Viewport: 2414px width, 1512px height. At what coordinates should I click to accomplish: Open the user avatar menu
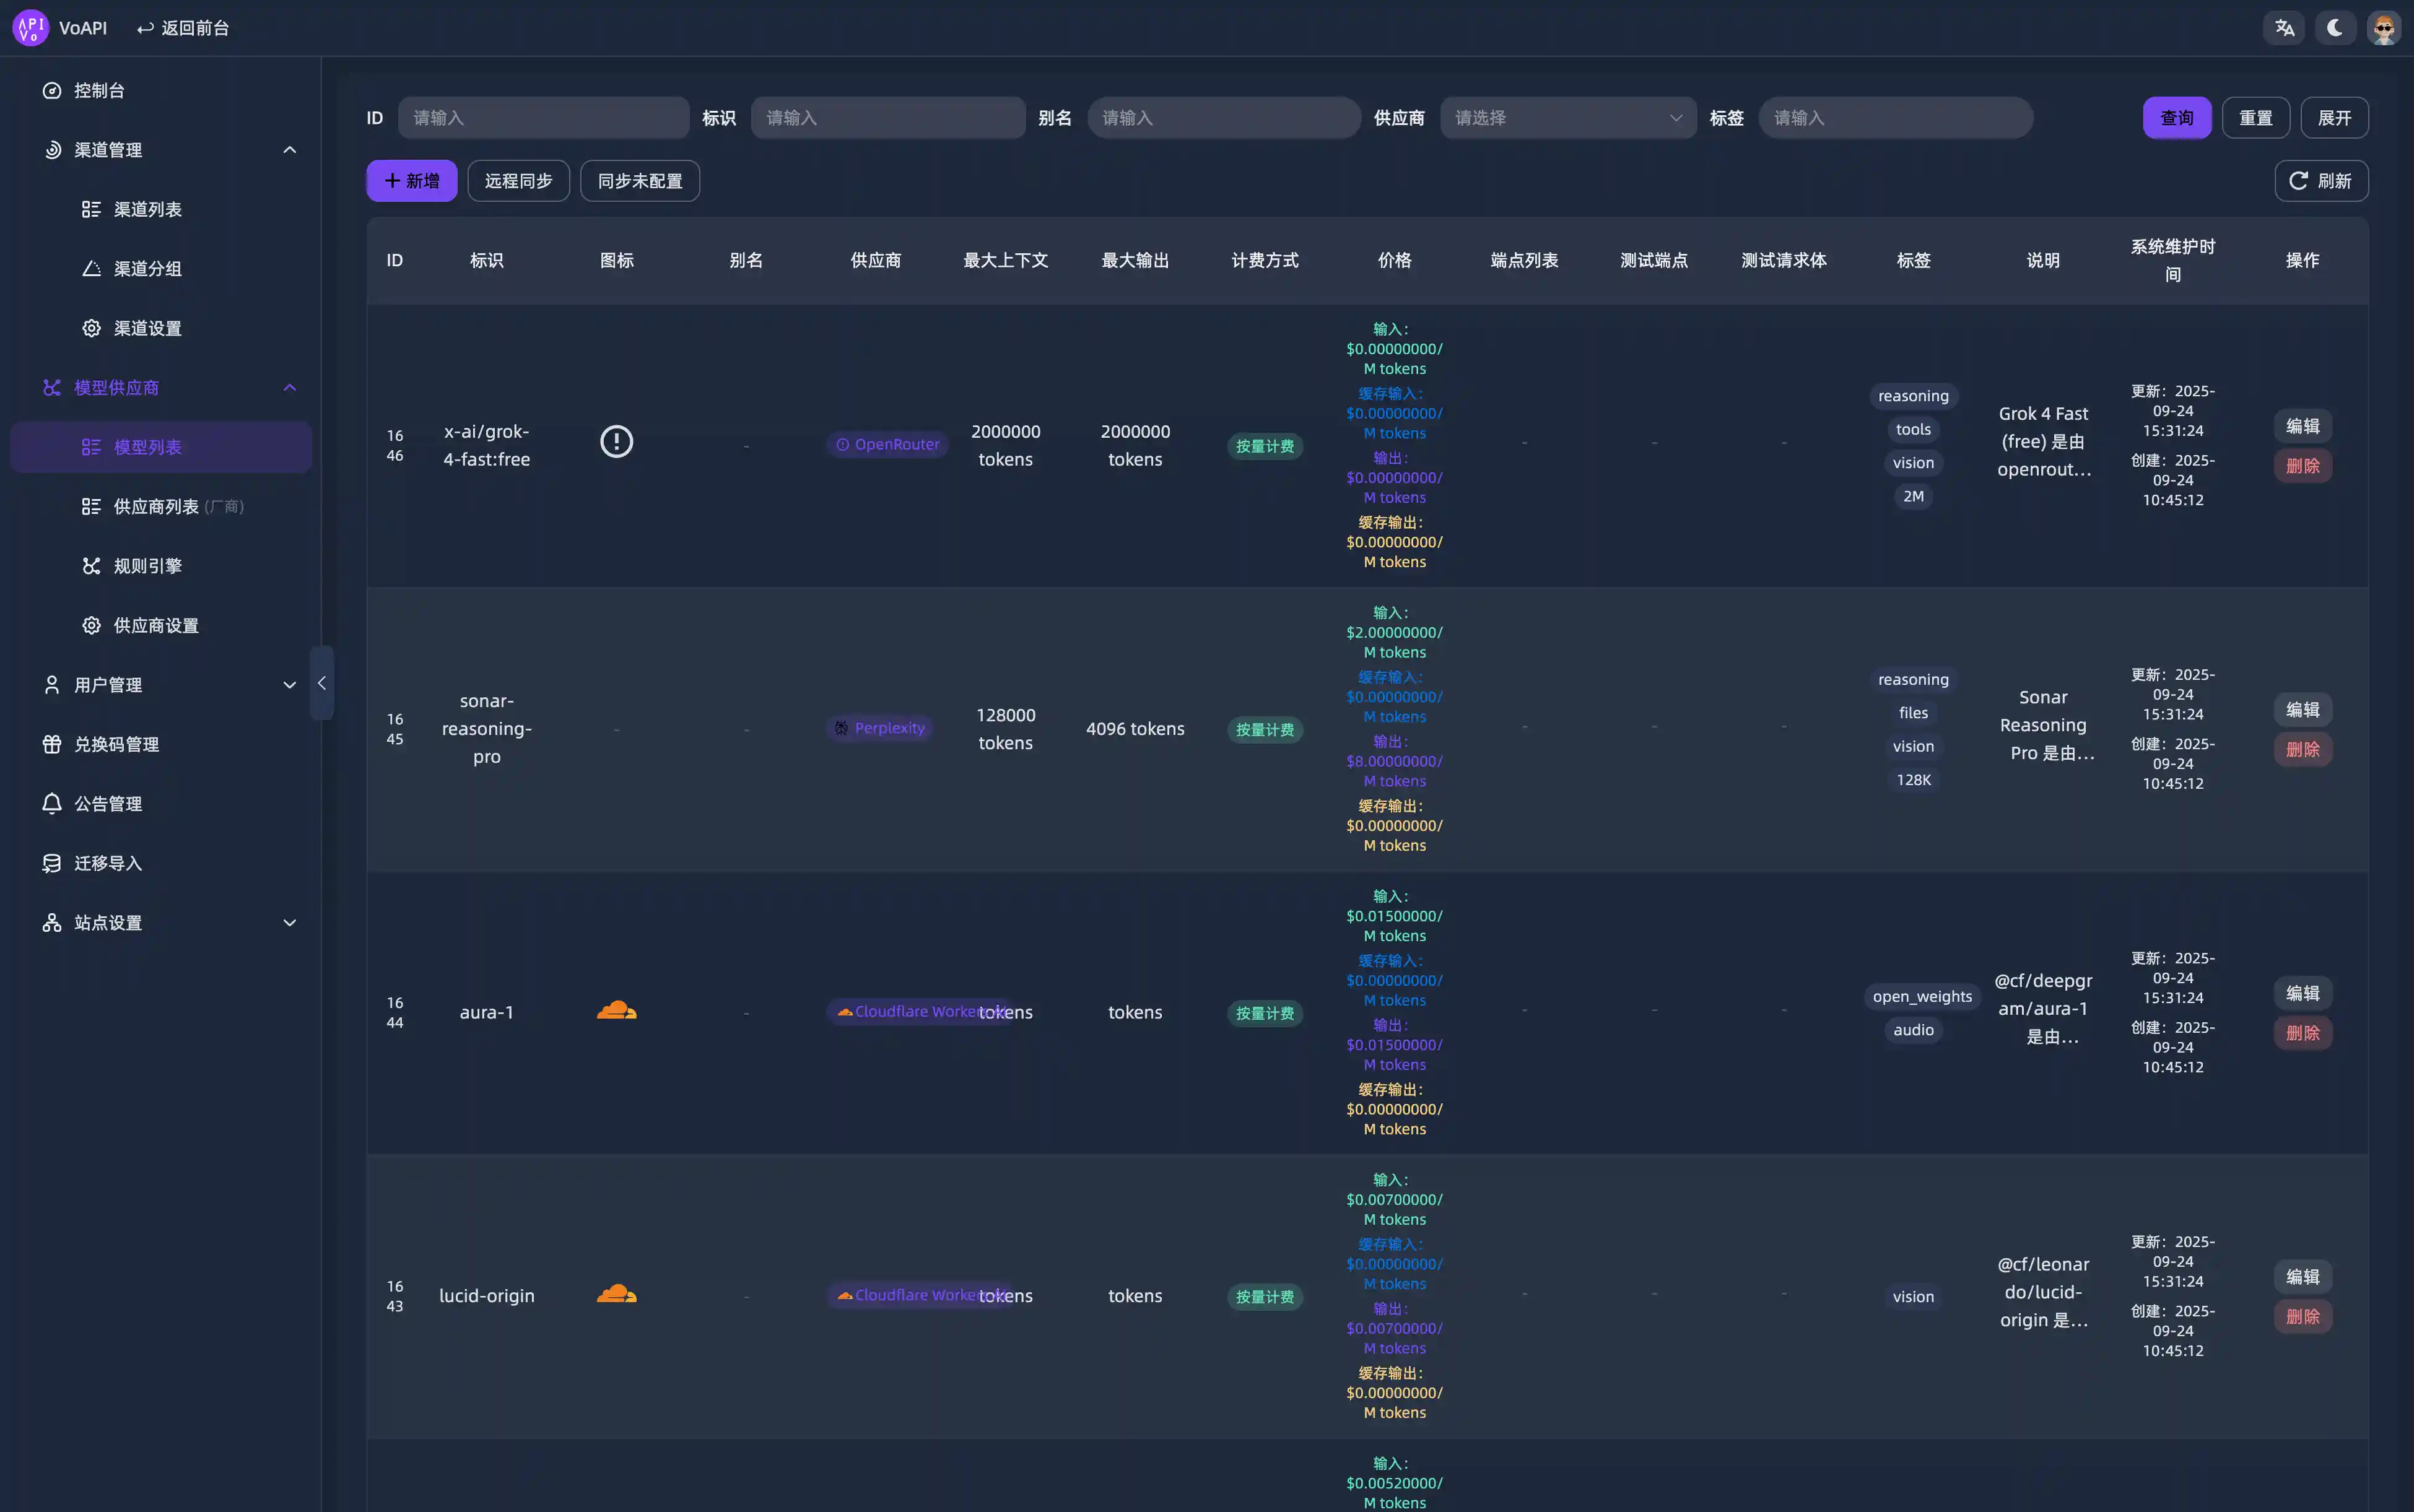coord(2384,28)
